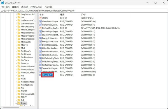The image size is (168, 109).
Task: Select the NetworkProvider tree item
Action: tap(28, 66)
